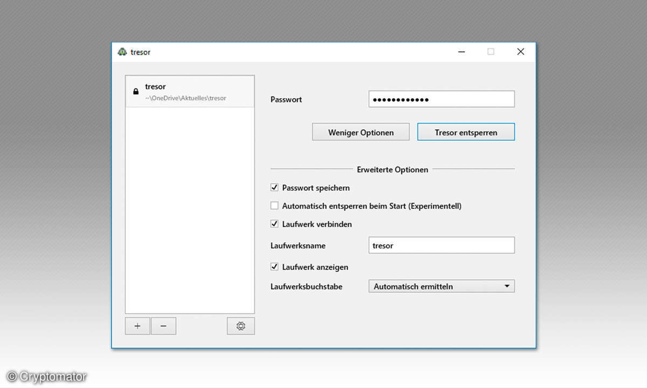Image resolution: width=647 pixels, height=388 pixels.
Task: Click Tresor entsperren button
Action: pyautogui.click(x=466, y=132)
